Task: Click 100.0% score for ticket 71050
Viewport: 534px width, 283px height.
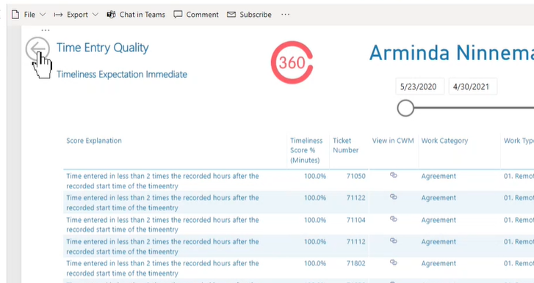Action: (x=315, y=176)
